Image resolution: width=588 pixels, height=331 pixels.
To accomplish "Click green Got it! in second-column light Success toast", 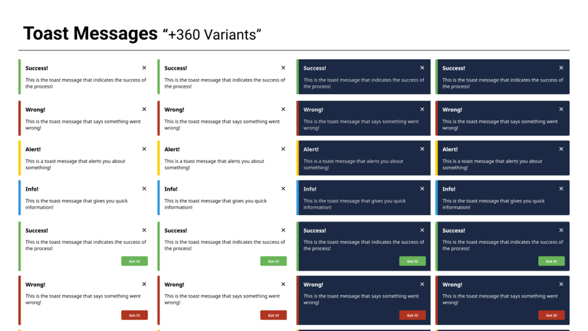I will pyautogui.click(x=273, y=261).
